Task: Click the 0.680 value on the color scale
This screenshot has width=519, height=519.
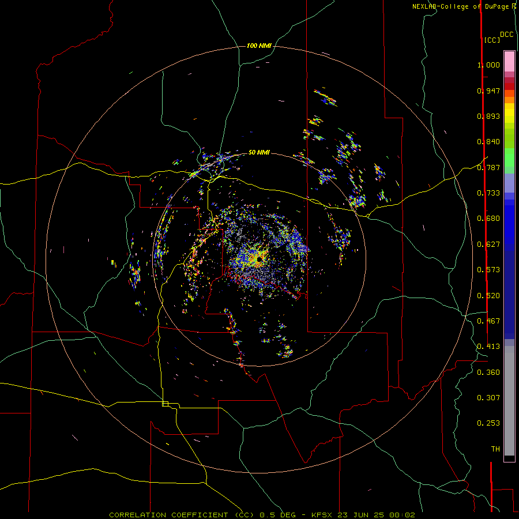Action: point(488,219)
